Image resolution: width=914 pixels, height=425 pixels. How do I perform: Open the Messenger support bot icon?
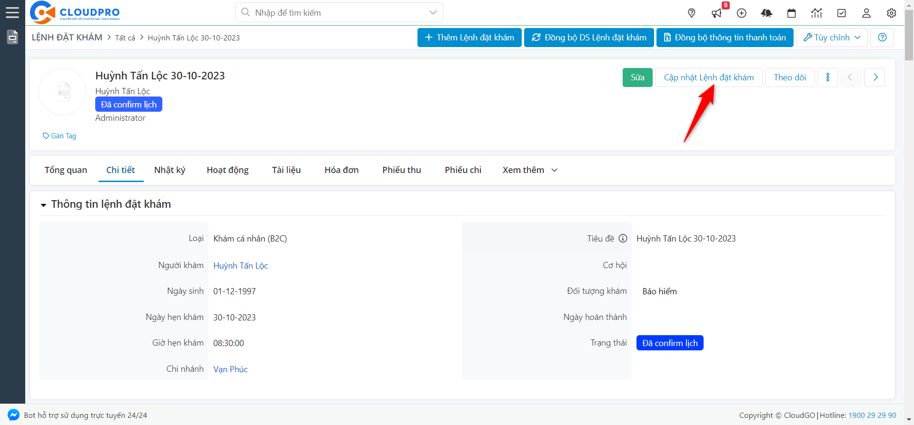[14, 415]
